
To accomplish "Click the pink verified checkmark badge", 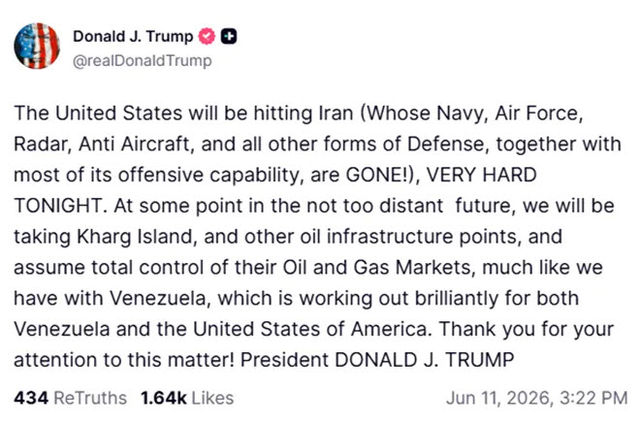I will click(207, 37).
